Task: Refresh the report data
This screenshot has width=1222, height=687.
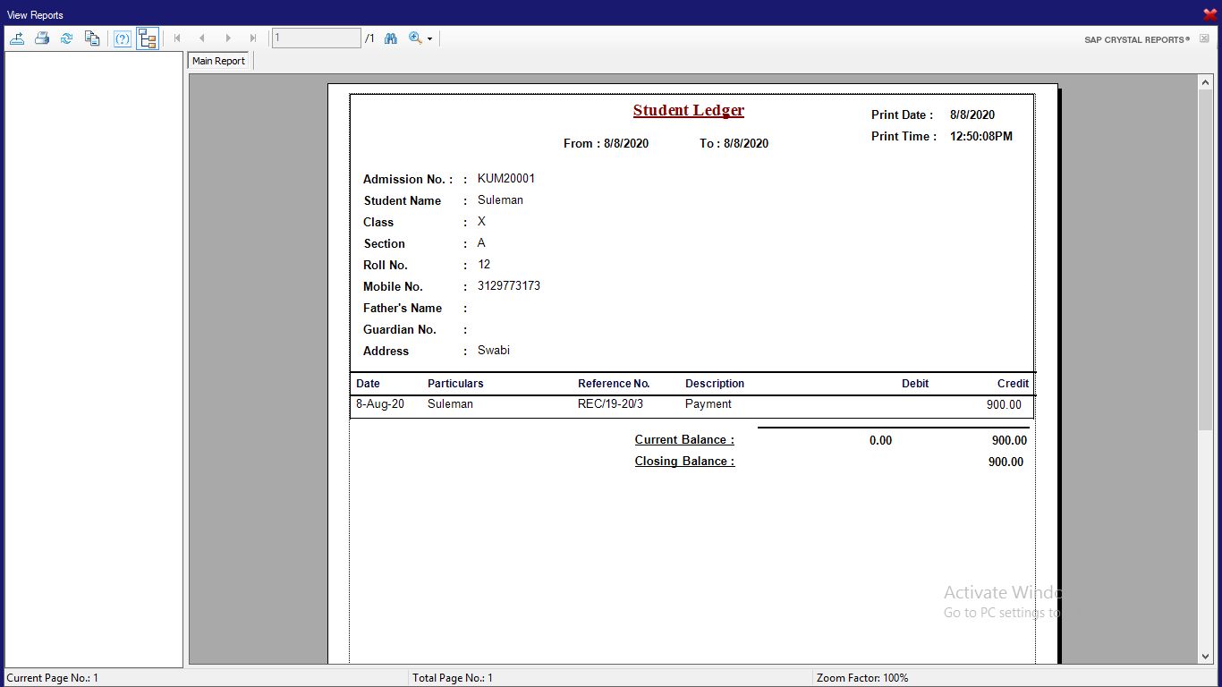Action: point(66,38)
